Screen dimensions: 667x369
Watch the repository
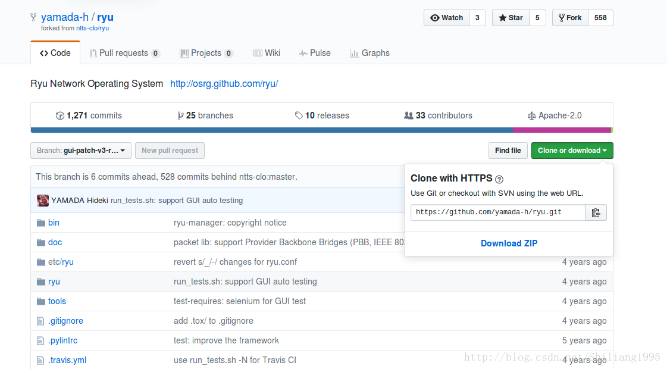(447, 18)
